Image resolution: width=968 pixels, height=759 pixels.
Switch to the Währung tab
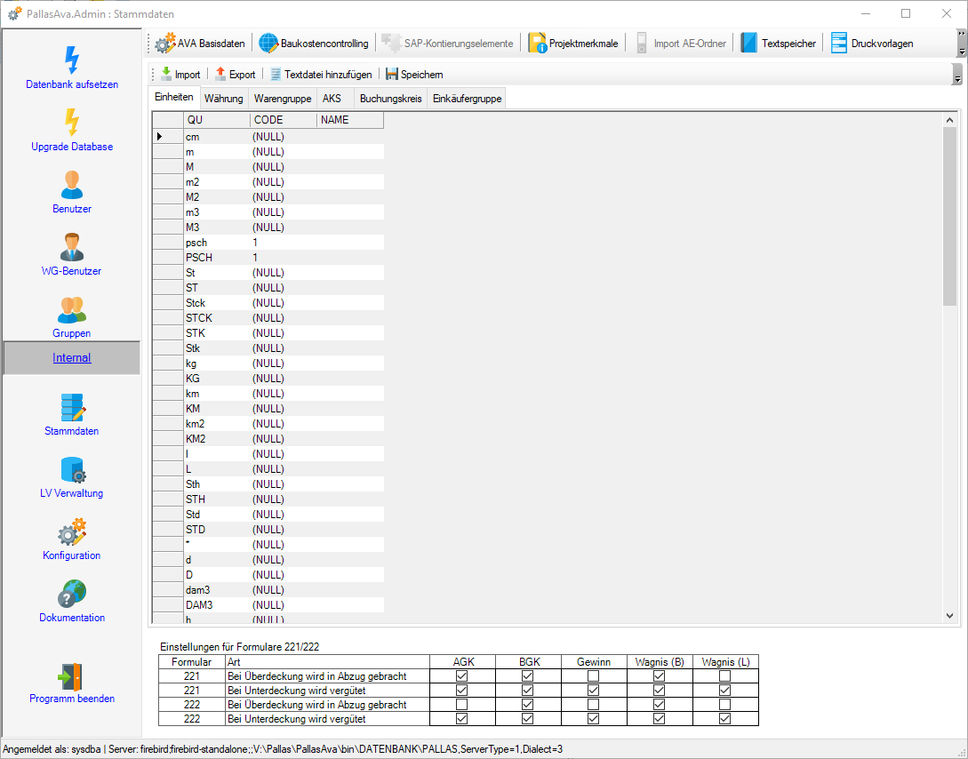(223, 98)
